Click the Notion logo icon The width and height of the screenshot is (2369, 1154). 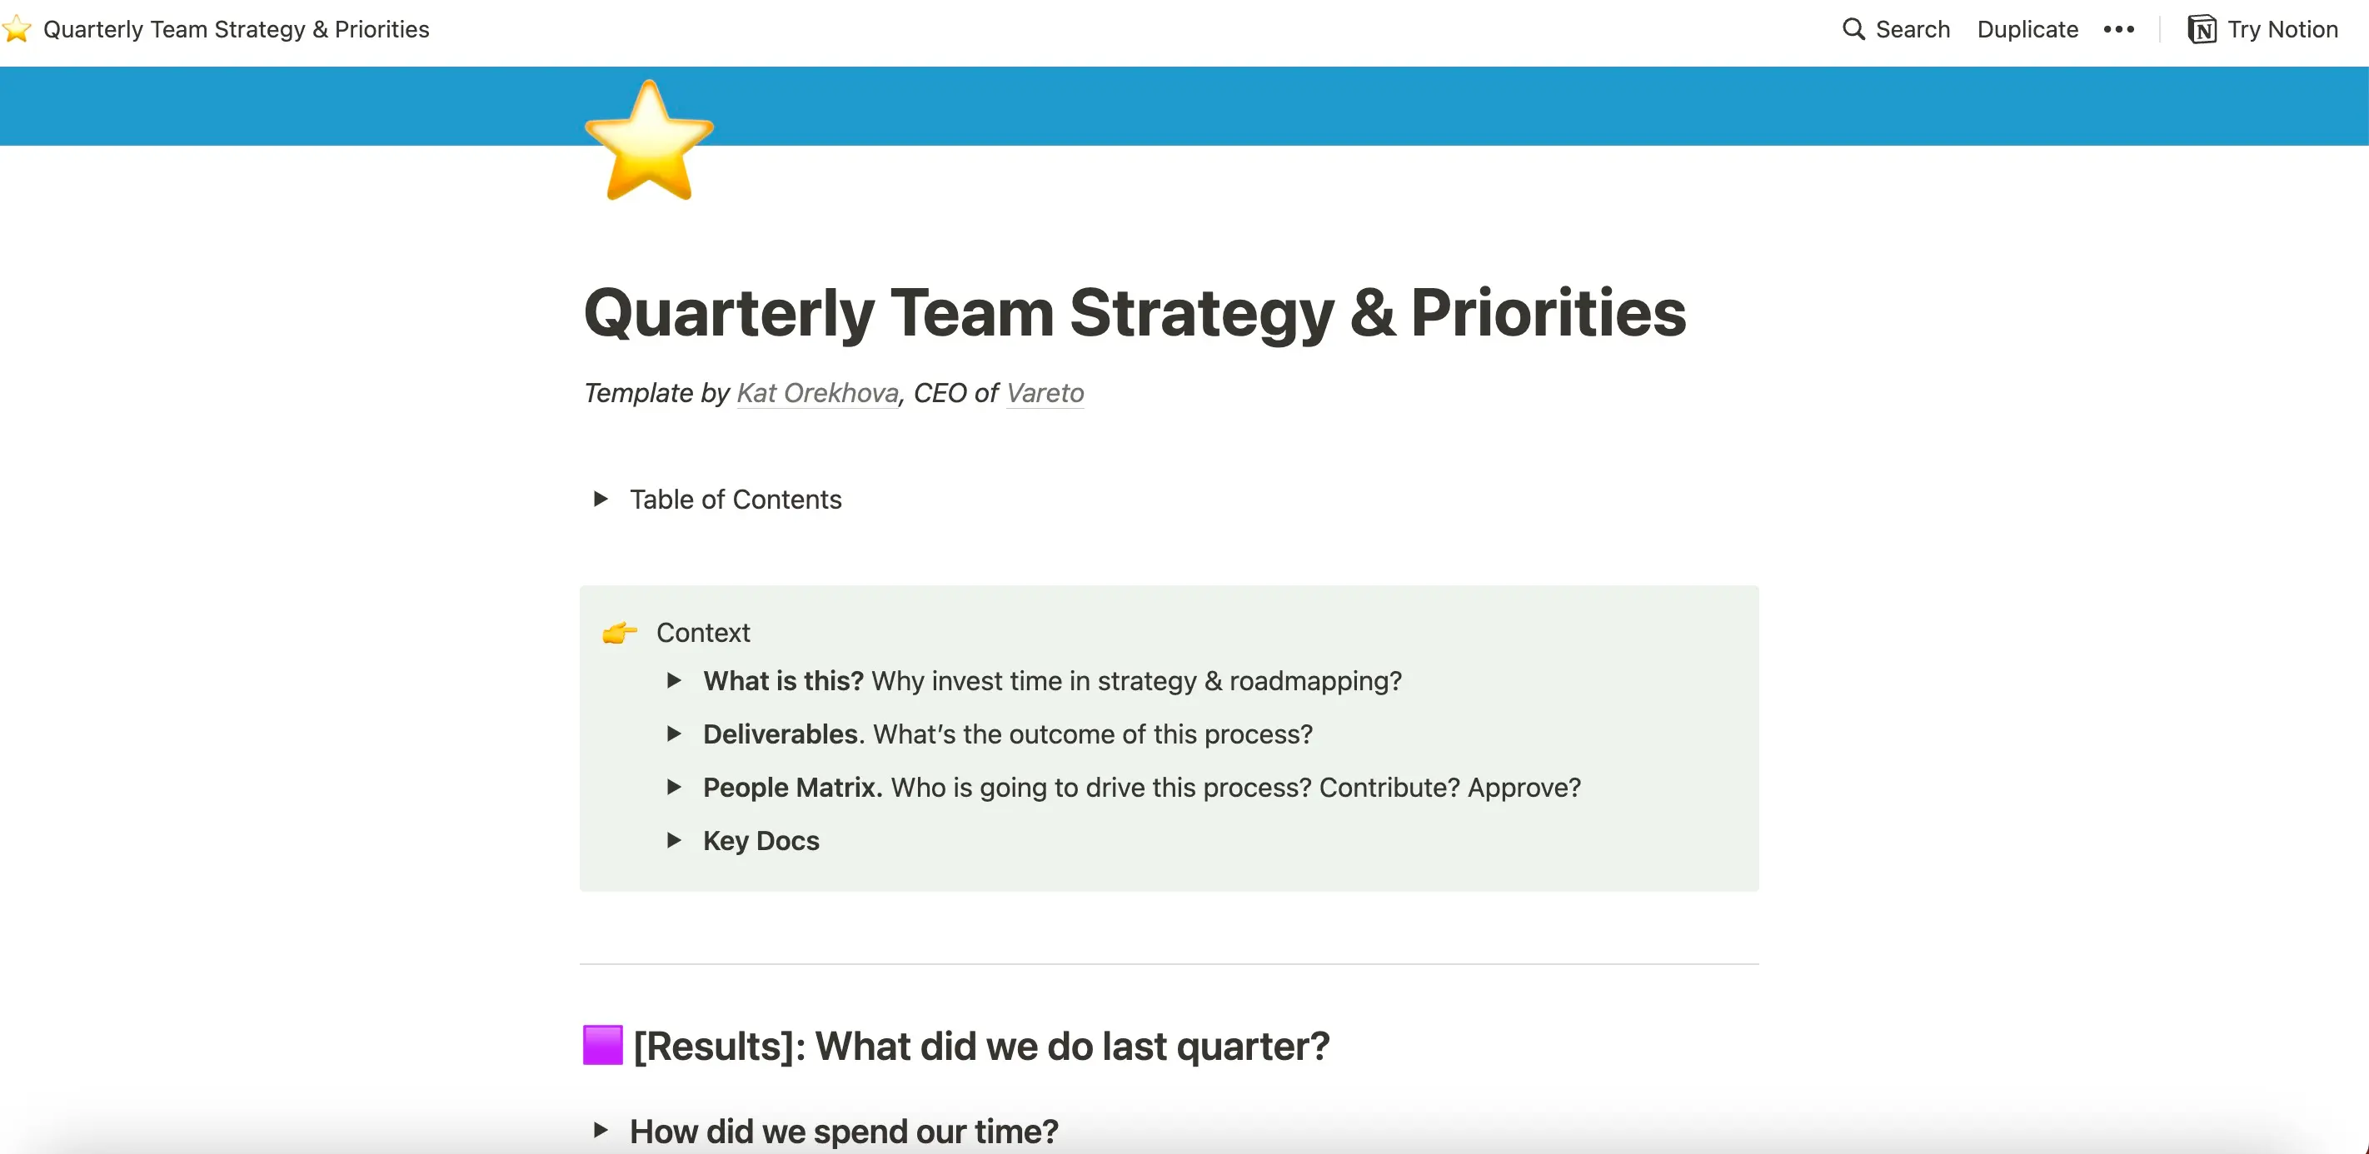(2202, 28)
